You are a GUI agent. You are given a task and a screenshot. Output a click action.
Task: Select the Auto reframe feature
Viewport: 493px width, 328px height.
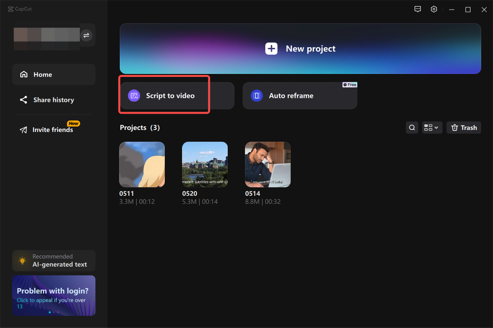click(300, 95)
